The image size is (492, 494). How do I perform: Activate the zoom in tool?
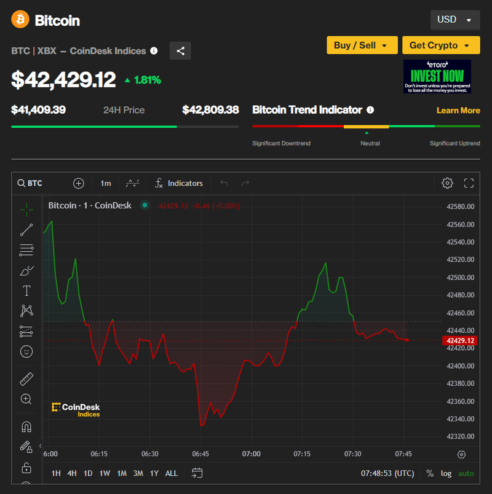point(26,399)
